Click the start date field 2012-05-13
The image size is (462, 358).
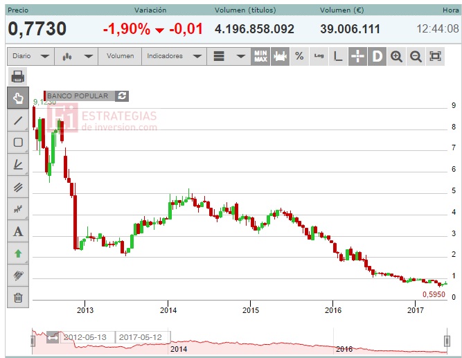tap(87, 337)
